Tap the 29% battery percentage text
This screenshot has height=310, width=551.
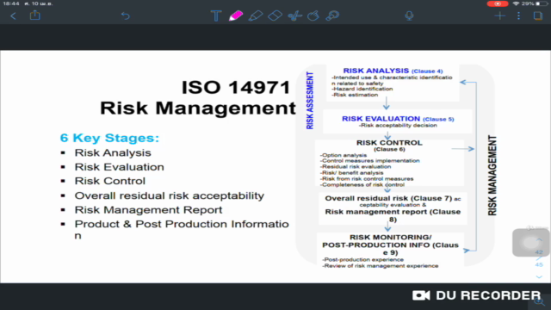click(528, 3)
